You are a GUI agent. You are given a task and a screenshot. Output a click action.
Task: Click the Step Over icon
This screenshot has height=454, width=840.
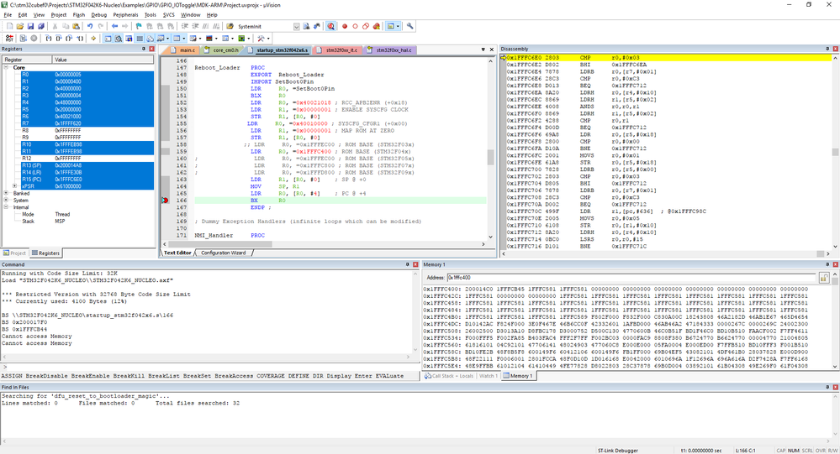pos(58,39)
